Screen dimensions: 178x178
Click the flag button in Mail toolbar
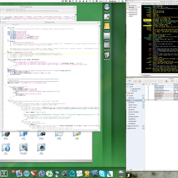point(172,81)
